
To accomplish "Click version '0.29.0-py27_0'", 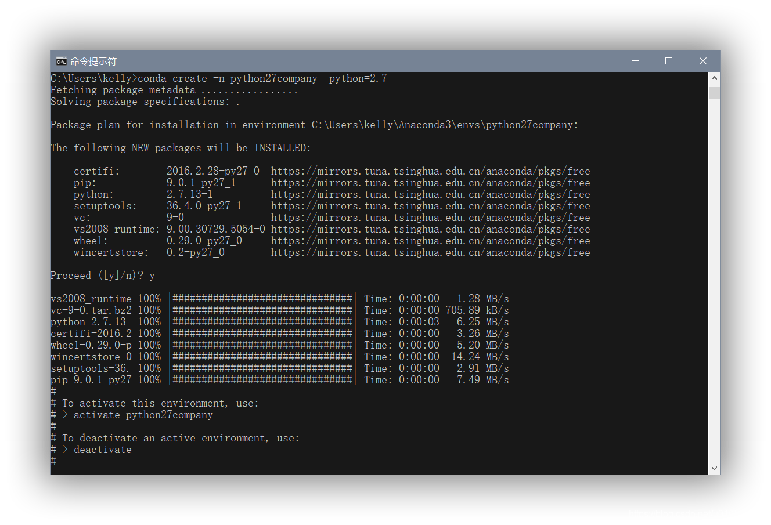I will [204, 241].
